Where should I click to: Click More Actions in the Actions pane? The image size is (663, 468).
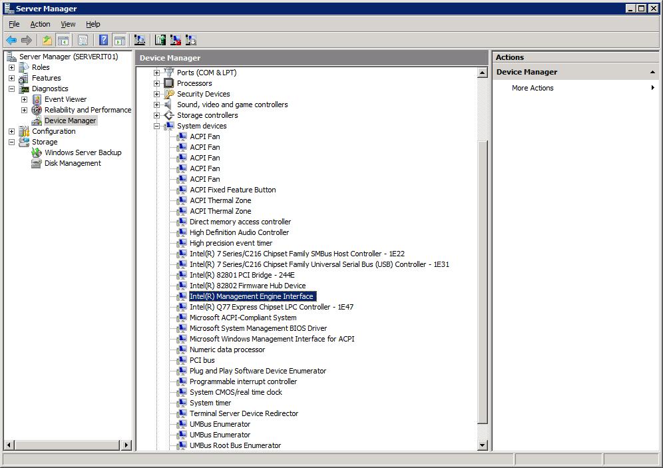click(533, 88)
